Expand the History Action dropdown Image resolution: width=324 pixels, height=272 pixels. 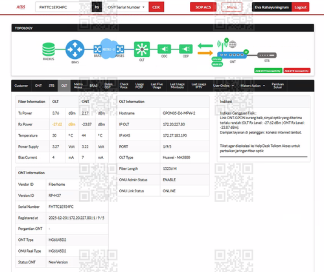pos(253,85)
